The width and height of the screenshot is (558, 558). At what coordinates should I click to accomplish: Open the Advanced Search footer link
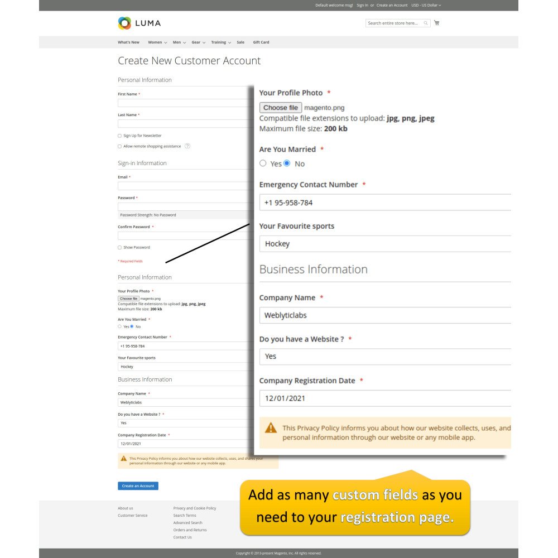point(187,523)
